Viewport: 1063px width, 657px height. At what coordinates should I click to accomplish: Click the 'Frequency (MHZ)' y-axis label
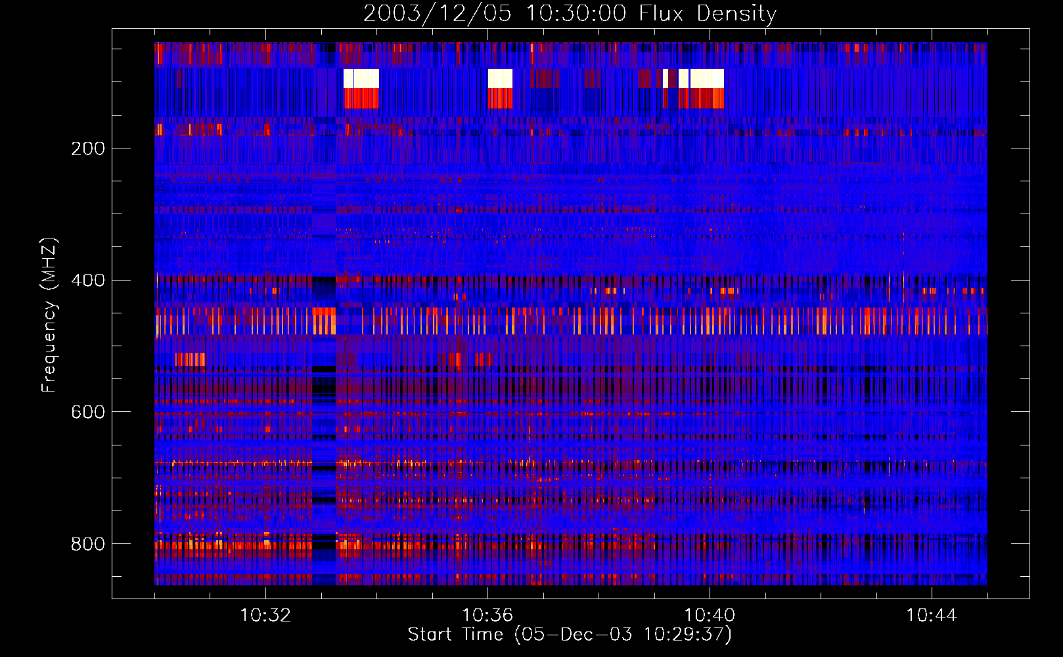point(49,315)
